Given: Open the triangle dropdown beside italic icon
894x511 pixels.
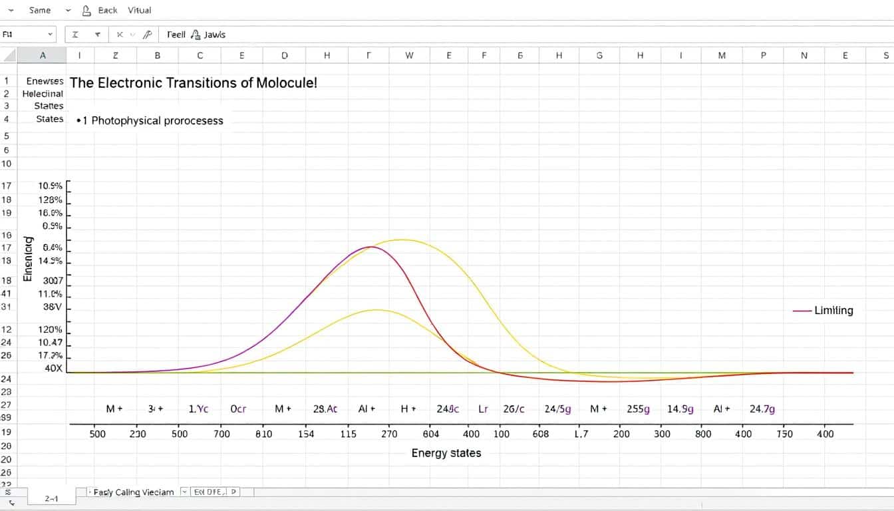Looking at the screenshot, I should coord(97,35).
